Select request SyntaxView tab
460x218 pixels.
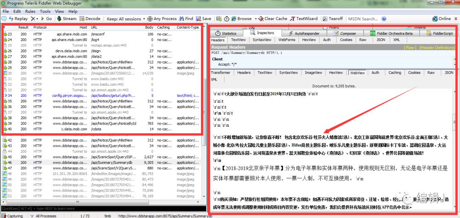click(262, 40)
